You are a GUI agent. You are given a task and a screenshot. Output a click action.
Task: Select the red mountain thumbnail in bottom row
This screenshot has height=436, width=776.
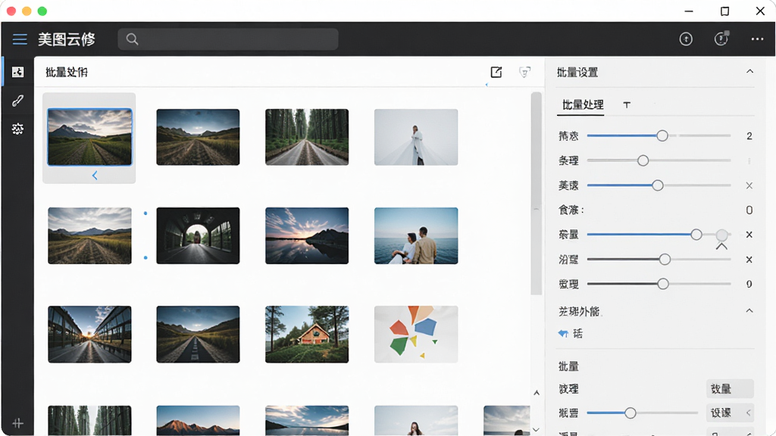click(198, 420)
